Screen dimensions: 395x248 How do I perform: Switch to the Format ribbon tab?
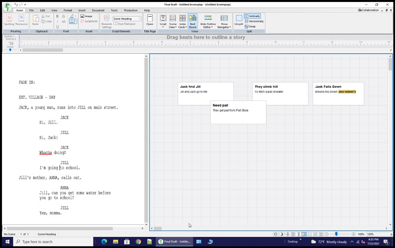[x=68, y=10]
